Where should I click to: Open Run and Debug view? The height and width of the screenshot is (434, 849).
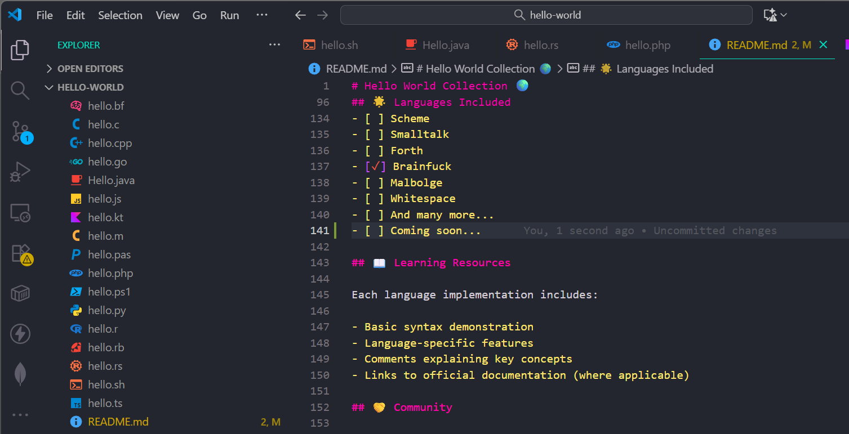tap(20, 172)
